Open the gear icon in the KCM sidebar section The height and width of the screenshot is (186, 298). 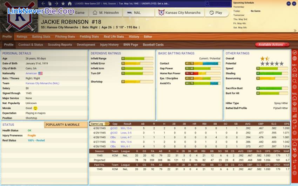pyautogui.click(x=294, y=173)
